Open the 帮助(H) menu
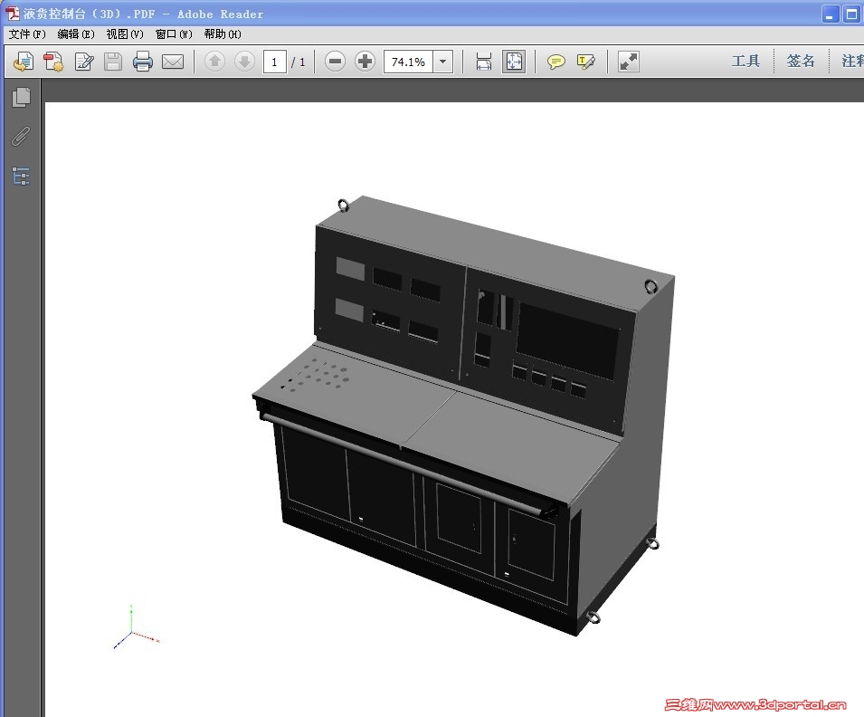The image size is (864, 717). [x=223, y=34]
